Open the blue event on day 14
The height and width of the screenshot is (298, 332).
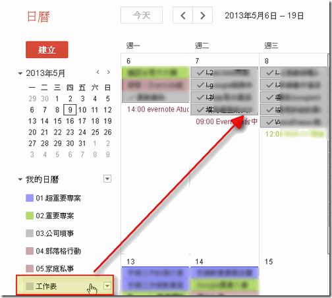pos(224,272)
